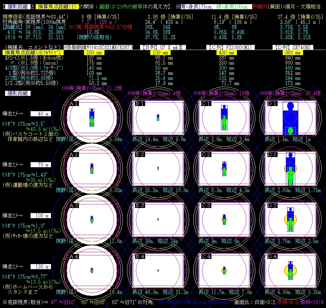Click the 長辺 25.2m、短辺 16.8m caption
This screenshot has height=308, width=326.
point(160,190)
